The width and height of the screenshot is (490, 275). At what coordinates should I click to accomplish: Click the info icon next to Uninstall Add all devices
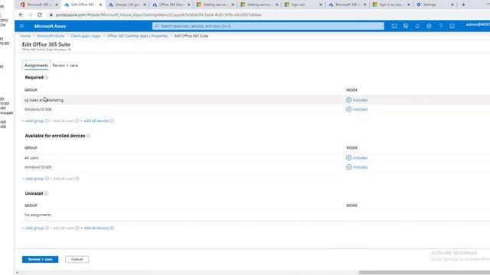112,228
